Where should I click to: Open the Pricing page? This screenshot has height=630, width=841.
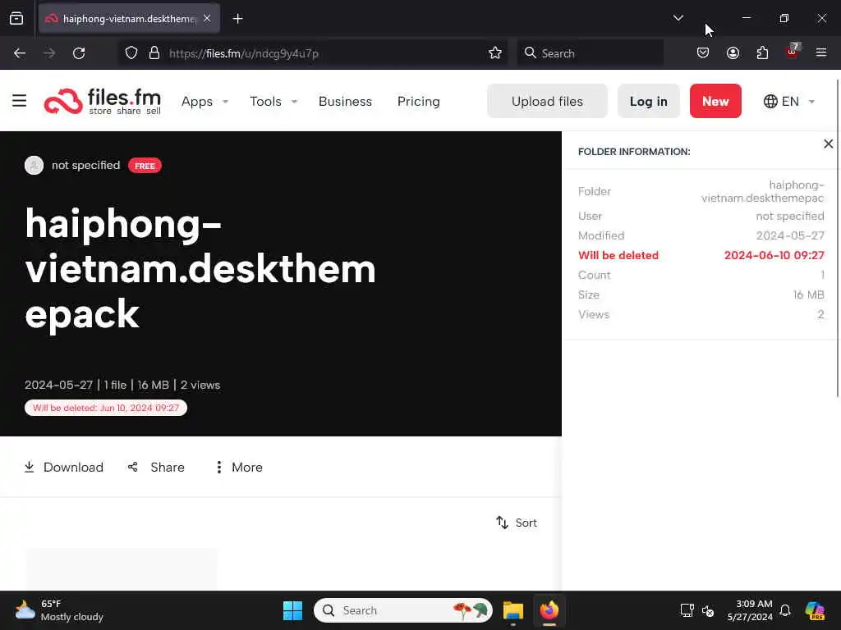click(x=418, y=101)
